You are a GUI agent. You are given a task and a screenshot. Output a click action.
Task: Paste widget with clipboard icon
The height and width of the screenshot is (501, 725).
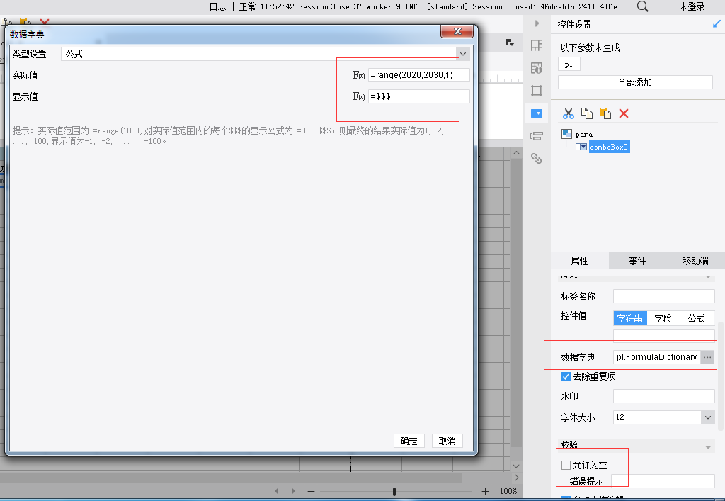pyautogui.click(x=605, y=113)
